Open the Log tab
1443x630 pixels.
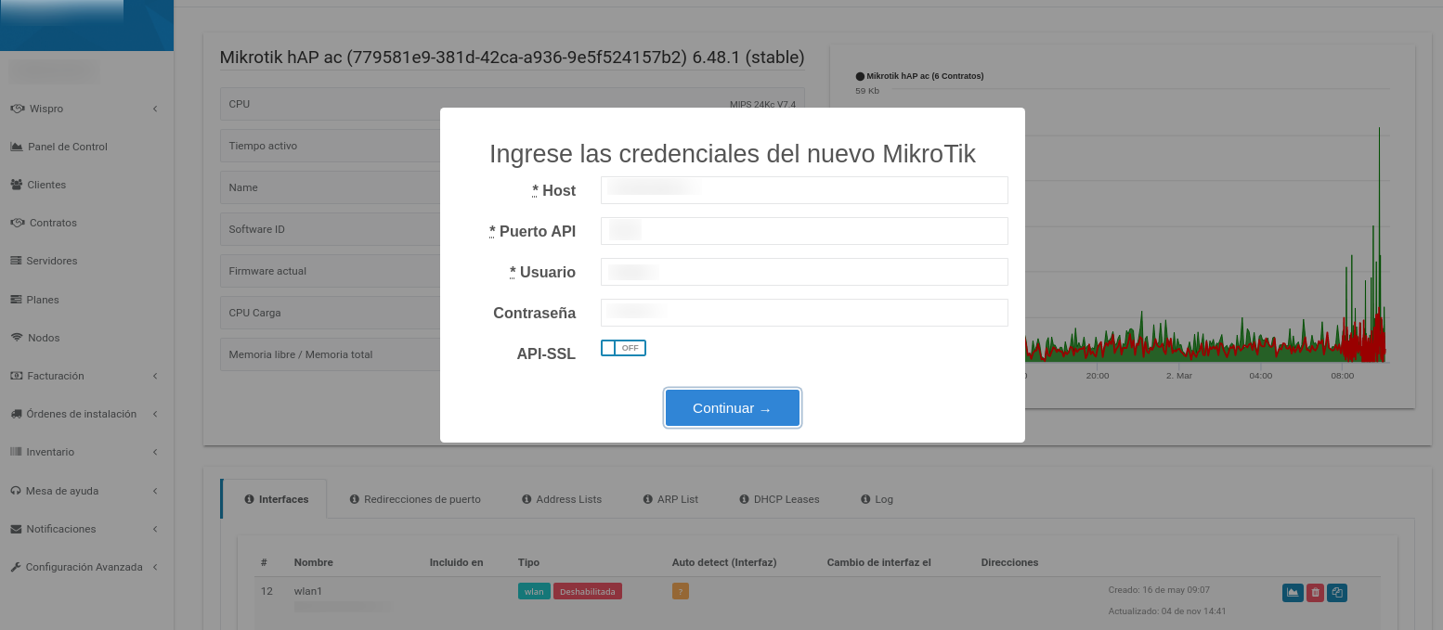pyautogui.click(x=877, y=499)
